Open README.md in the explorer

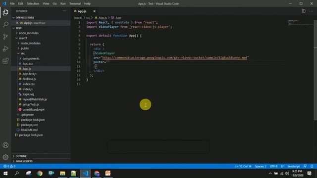tap(29, 130)
